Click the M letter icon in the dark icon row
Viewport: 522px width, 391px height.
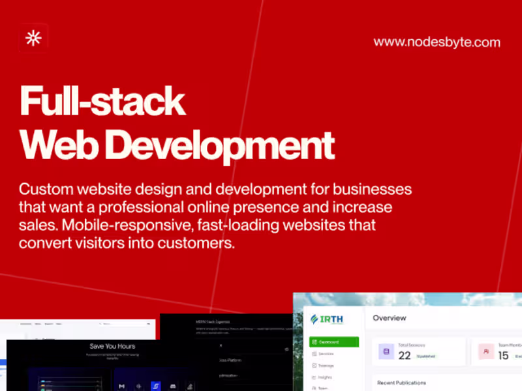coord(123,386)
